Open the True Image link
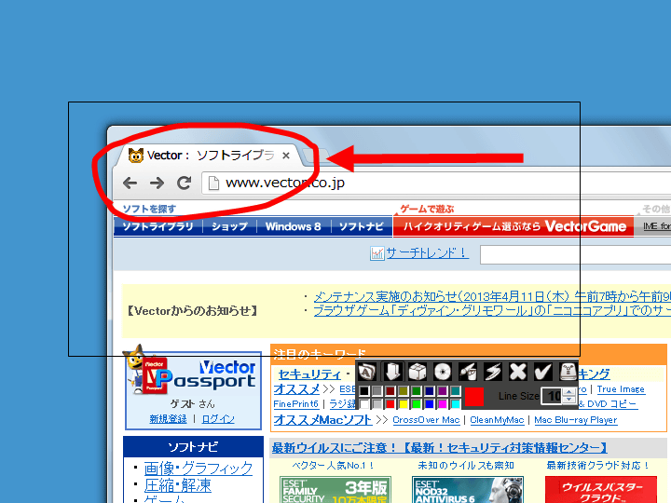 pyautogui.click(x=621, y=389)
